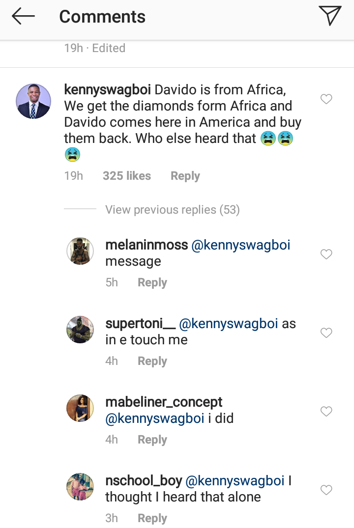Reply to kennyswagboi's comment
This screenshot has width=354, height=528.
[185, 176]
